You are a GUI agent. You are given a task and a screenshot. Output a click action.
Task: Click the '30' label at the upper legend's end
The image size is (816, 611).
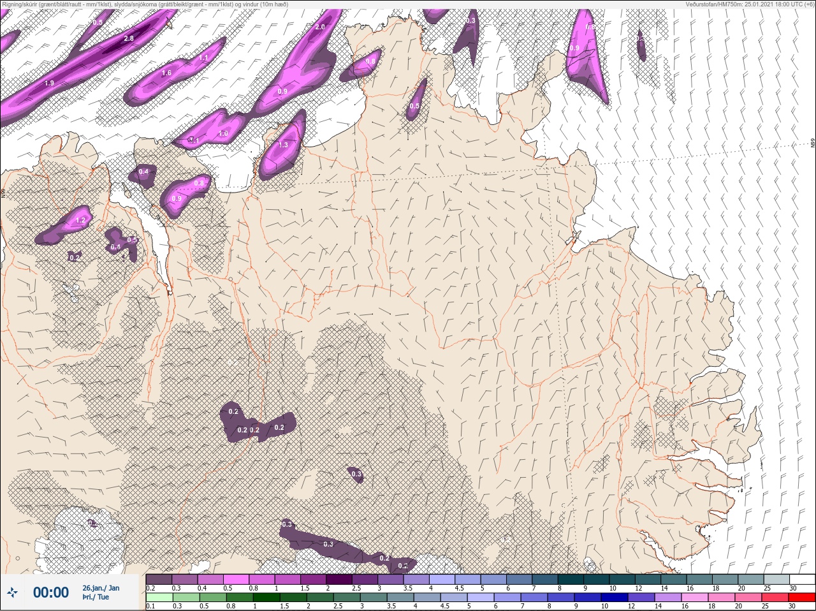pyautogui.click(x=792, y=588)
